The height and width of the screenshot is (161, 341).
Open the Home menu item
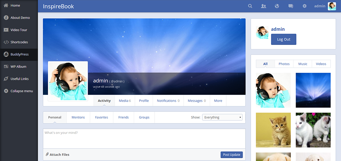coord(19,5)
